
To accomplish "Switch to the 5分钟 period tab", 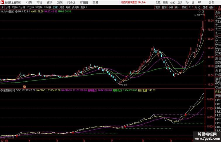I will click(x=22, y=7).
